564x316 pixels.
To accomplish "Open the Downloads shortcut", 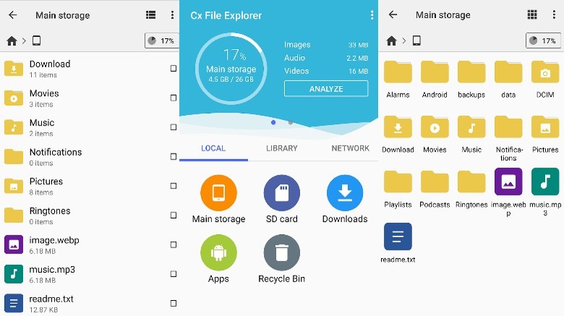I will (345, 199).
